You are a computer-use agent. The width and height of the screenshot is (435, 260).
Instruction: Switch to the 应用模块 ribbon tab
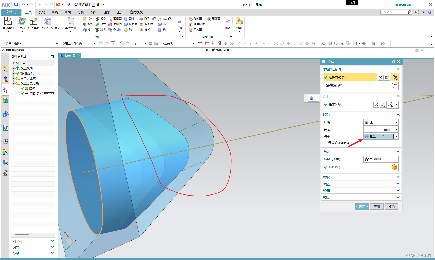point(136,12)
